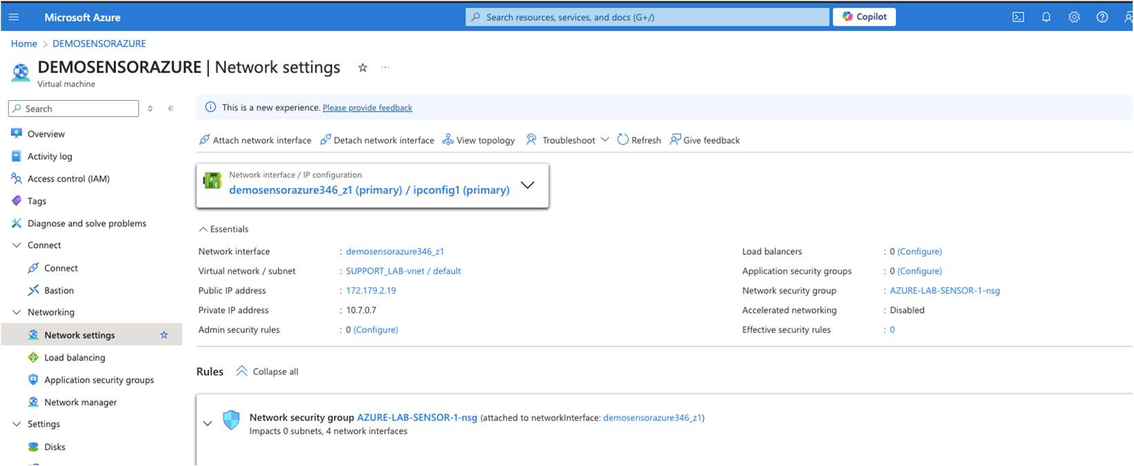Viewport: 1134px width, 466px height.
Task: Open Disks in sidebar
Action: (55, 447)
